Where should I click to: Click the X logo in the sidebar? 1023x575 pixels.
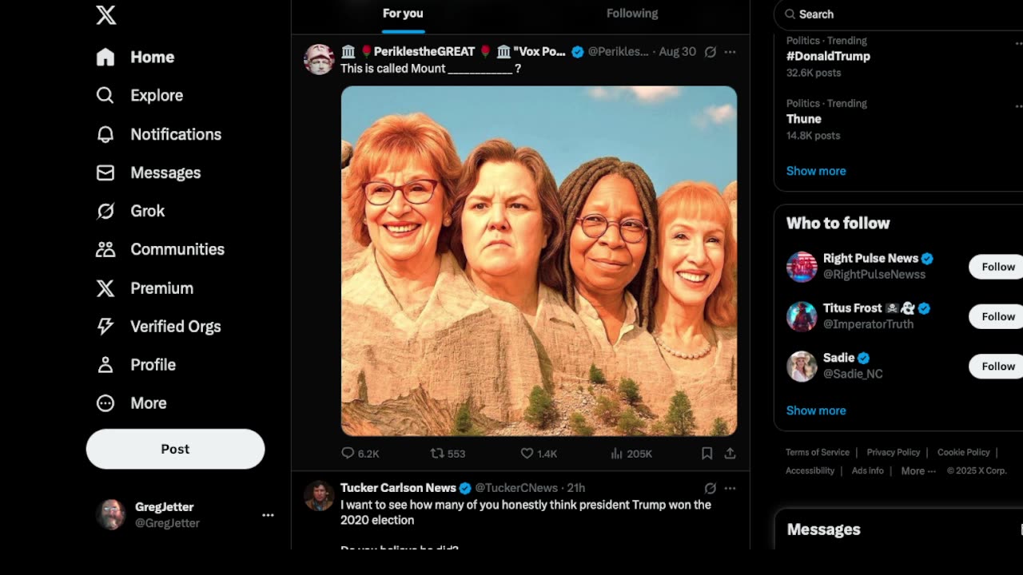pyautogui.click(x=105, y=14)
